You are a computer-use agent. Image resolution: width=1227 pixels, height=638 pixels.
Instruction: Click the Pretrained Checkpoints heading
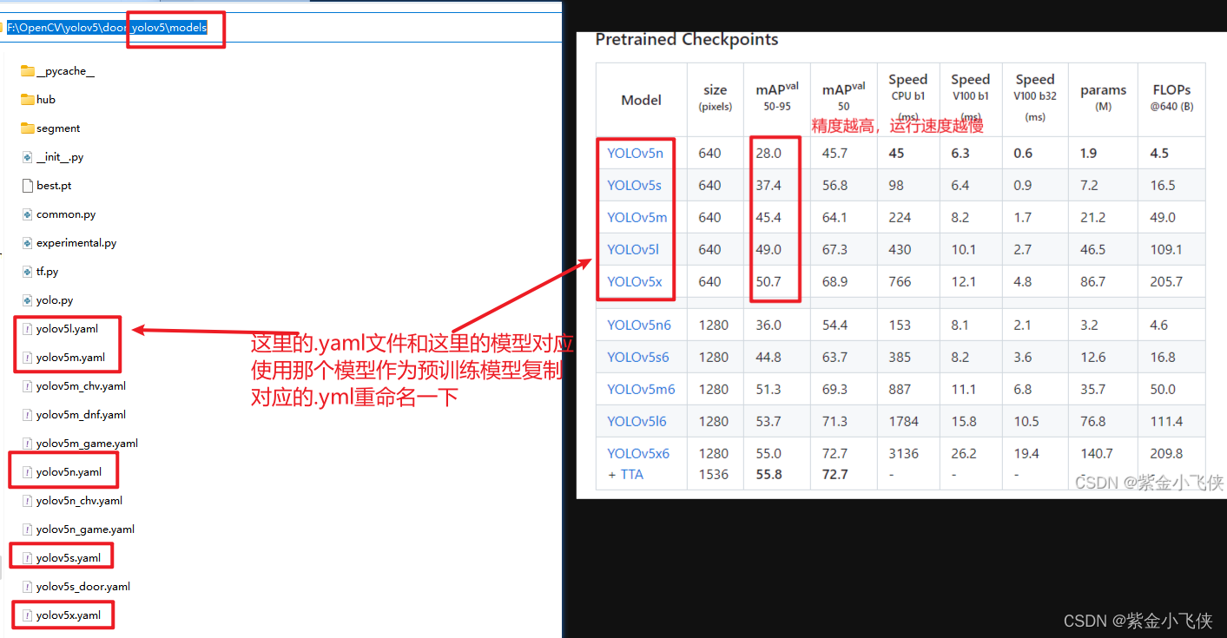tap(686, 39)
